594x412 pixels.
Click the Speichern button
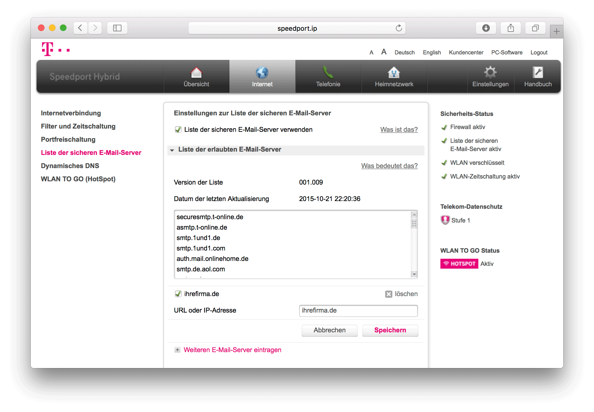click(390, 330)
